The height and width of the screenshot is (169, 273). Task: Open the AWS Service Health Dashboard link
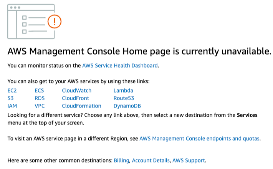(x=120, y=66)
